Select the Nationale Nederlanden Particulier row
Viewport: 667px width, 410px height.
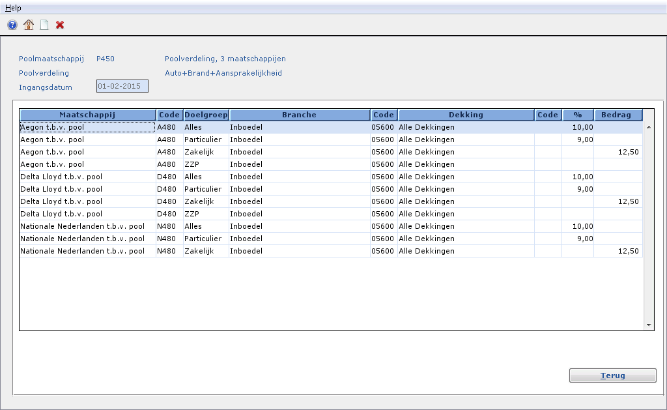click(87, 239)
